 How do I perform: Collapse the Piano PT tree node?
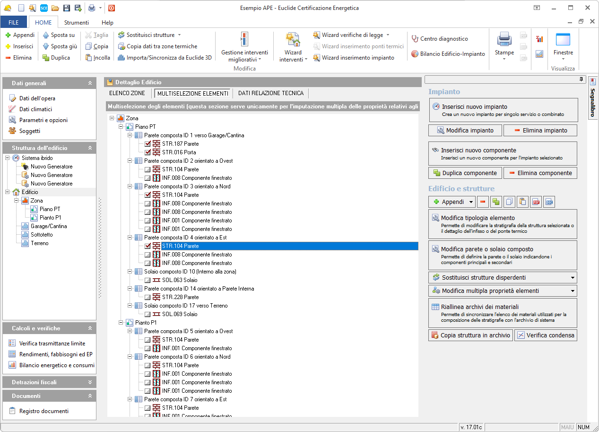coord(121,127)
